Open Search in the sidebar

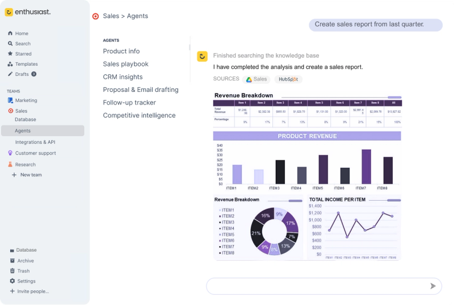pos(23,44)
